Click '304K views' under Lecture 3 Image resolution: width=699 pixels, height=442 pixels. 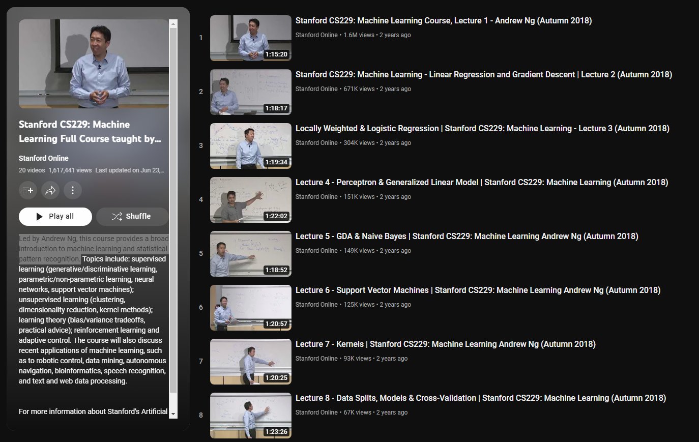tap(359, 143)
